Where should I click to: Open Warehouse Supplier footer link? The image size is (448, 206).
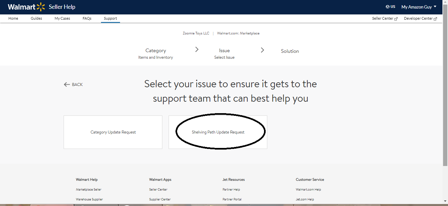pos(89,199)
